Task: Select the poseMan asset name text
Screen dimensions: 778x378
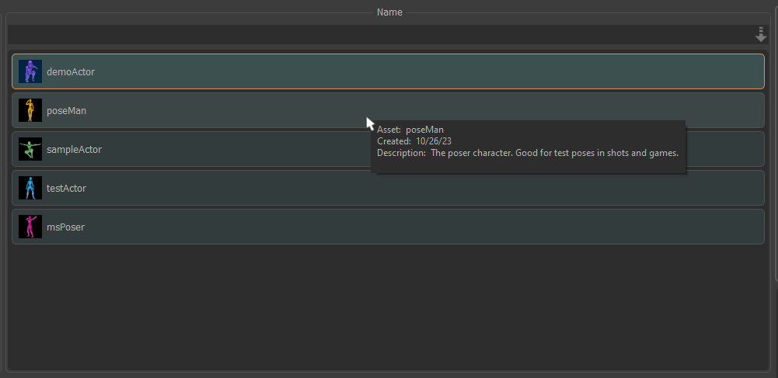Action: click(66, 111)
